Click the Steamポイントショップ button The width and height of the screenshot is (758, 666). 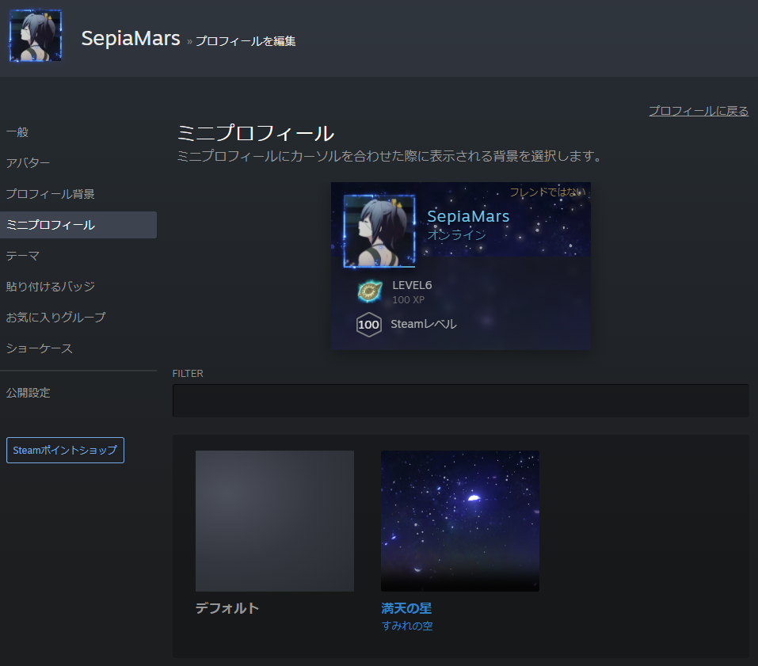coord(65,450)
